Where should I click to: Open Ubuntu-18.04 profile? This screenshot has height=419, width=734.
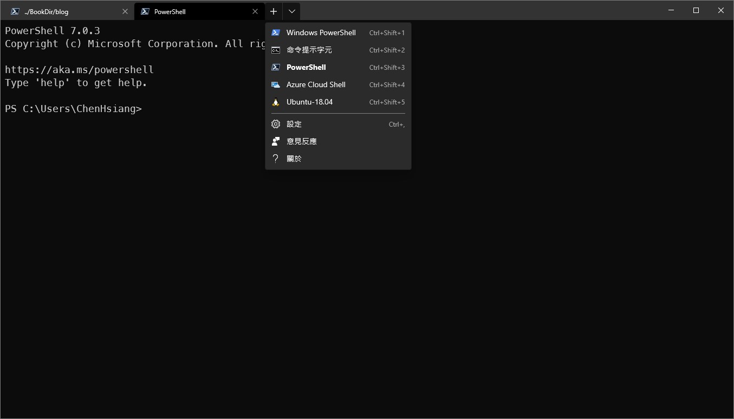point(338,102)
